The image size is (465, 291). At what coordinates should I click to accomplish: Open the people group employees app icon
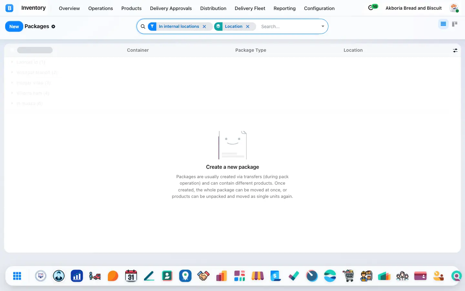402,276
